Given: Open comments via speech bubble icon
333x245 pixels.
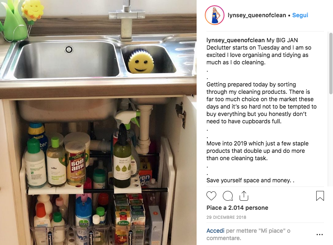Looking at the screenshot, I should [x=228, y=196].
